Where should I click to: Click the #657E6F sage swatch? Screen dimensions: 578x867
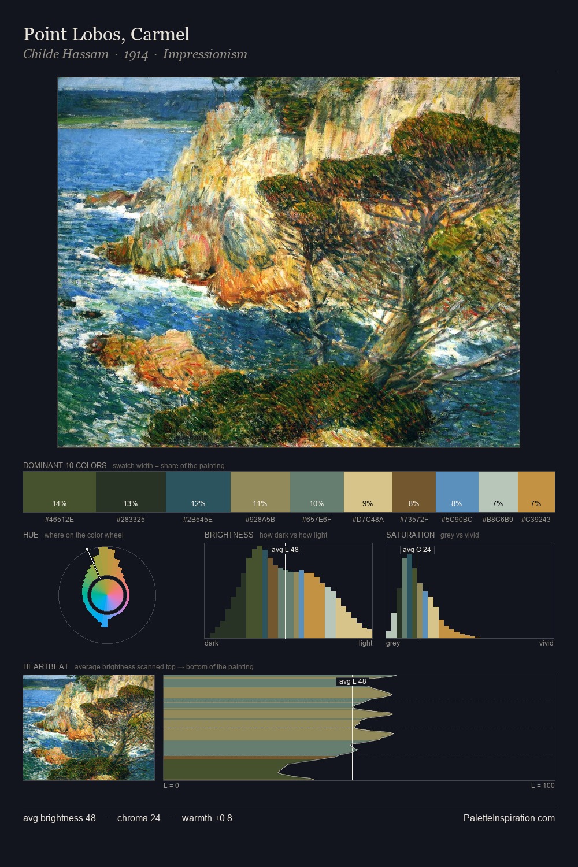click(317, 492)
